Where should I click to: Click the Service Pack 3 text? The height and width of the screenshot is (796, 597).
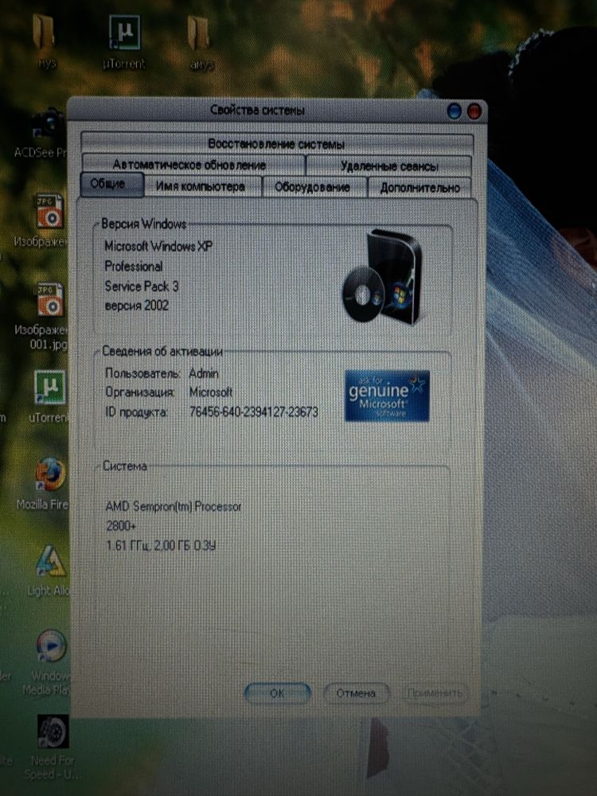(142, 287)
